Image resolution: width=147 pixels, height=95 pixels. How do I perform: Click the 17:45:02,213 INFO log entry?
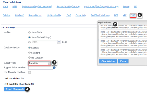pyautogui.click(x=124, y=34)
